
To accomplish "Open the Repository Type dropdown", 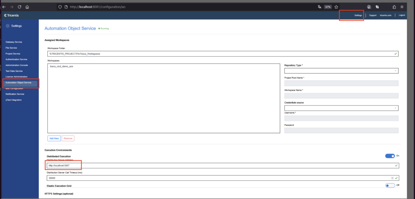I will click(x=341, y=71).
